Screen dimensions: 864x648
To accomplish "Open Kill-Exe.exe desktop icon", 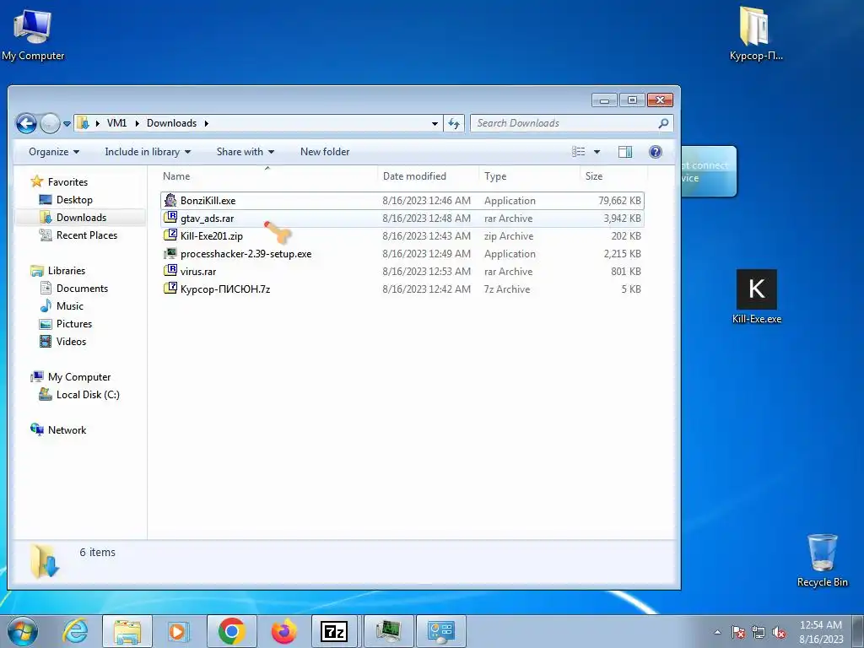I will (757, 296).
